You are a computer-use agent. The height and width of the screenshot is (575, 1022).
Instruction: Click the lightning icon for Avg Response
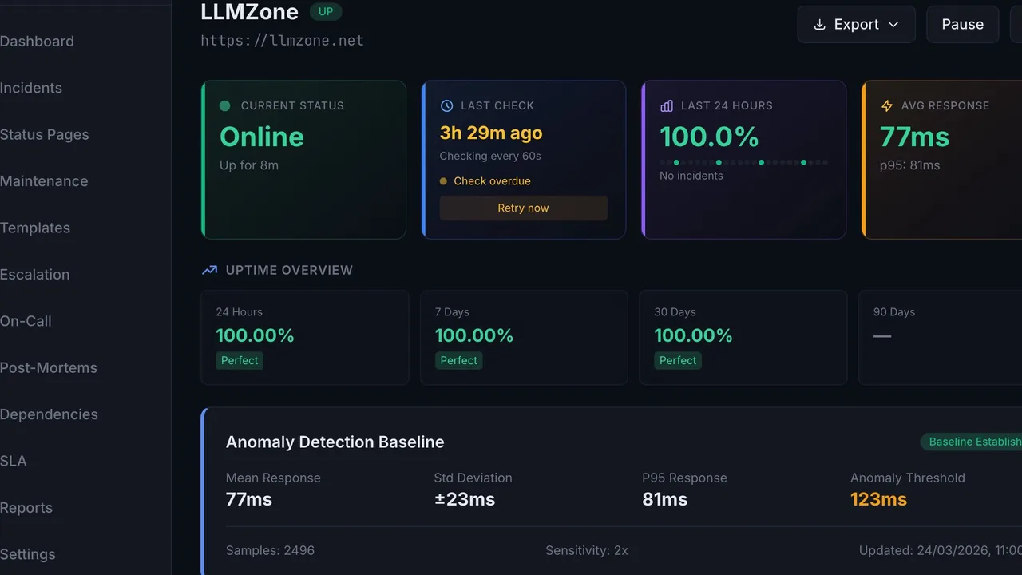coord(886,105)
